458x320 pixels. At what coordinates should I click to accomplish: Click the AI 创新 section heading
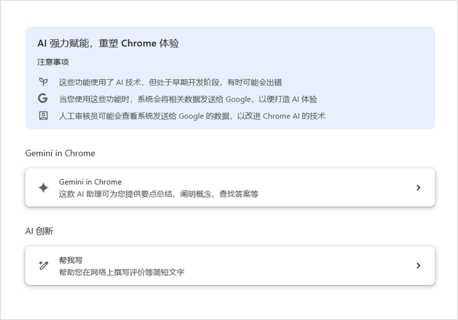(x=39, y=231)
